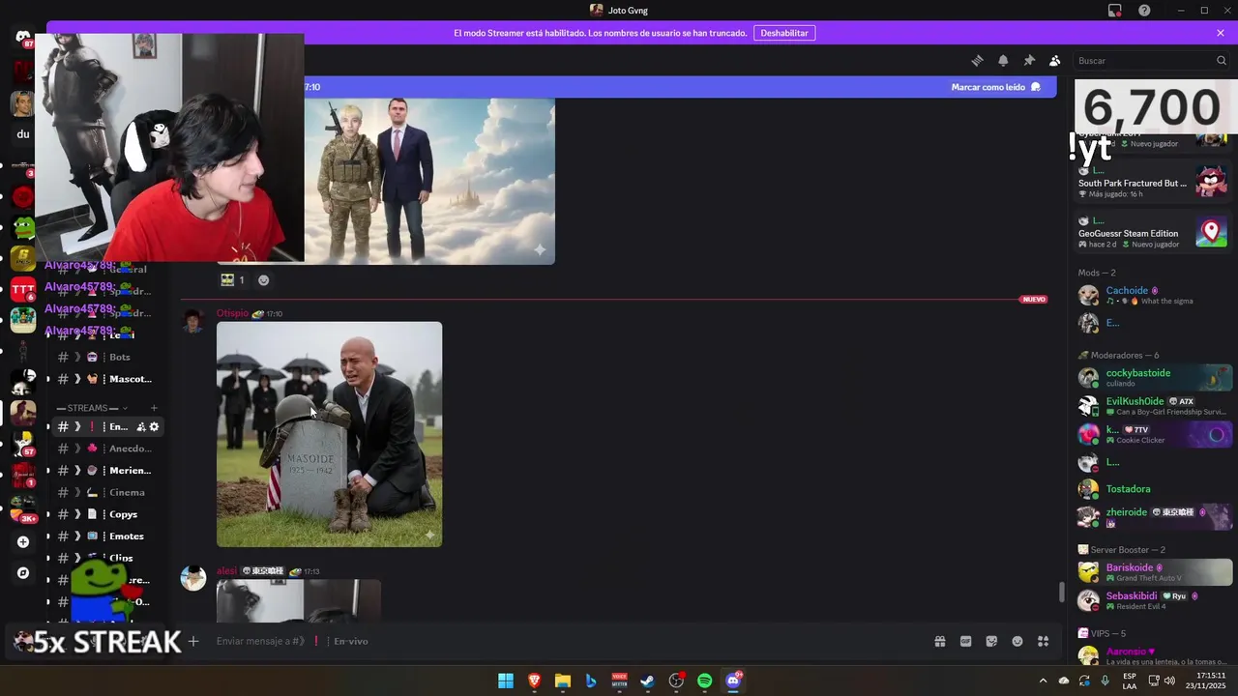Open the help question mark icon

tap(1145, 11)
